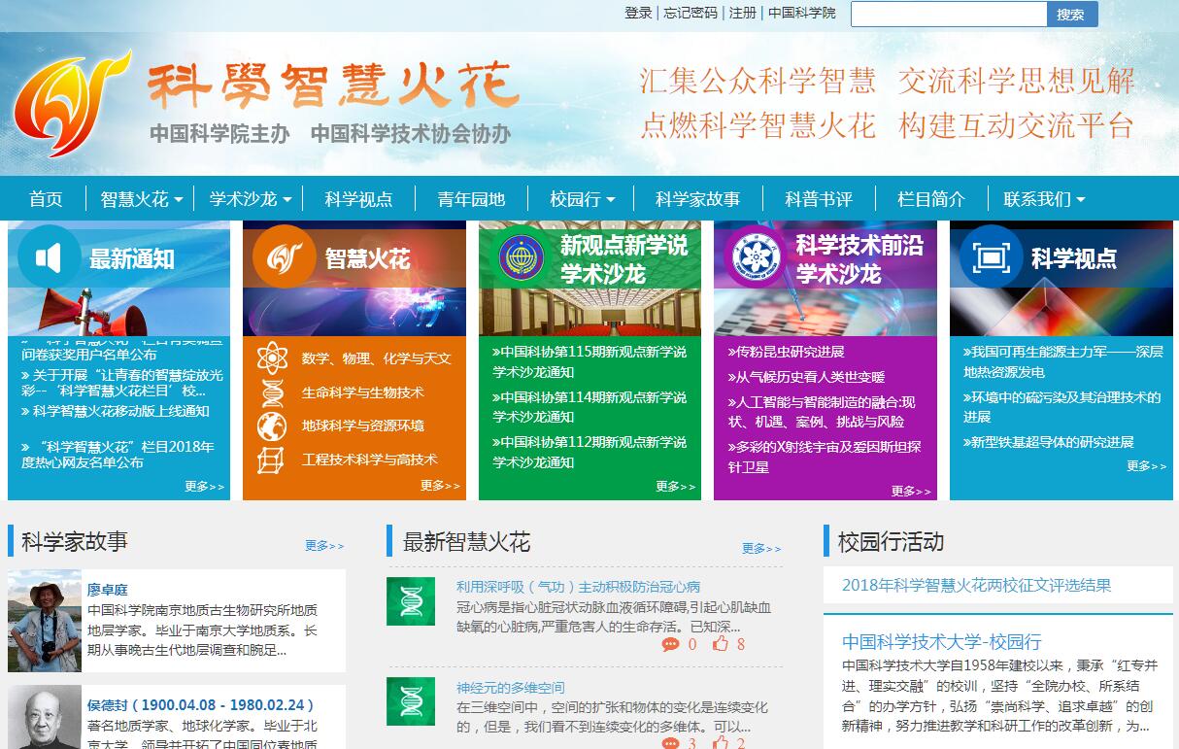This screenshot has height=749, width=1179.
Task: Open the 联系我们 dropdown menu
Action: click(1044, 199)
